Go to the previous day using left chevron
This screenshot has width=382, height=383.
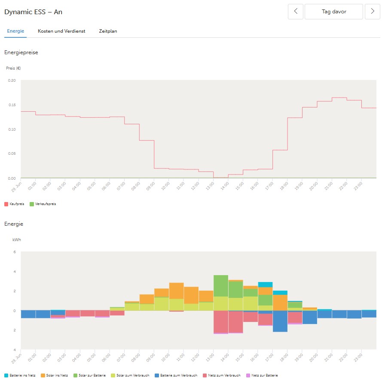coord(296,12)
